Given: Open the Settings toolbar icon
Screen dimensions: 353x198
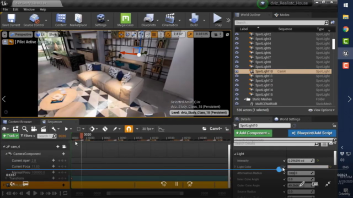Looking at the screenshot, I should [100, 20].
